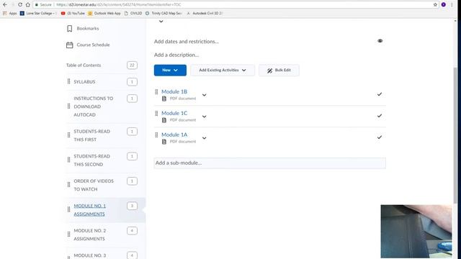Screen dimensions: 461x259
Task: Click the Course Schedule calendar icon
Action: [69, 45]
